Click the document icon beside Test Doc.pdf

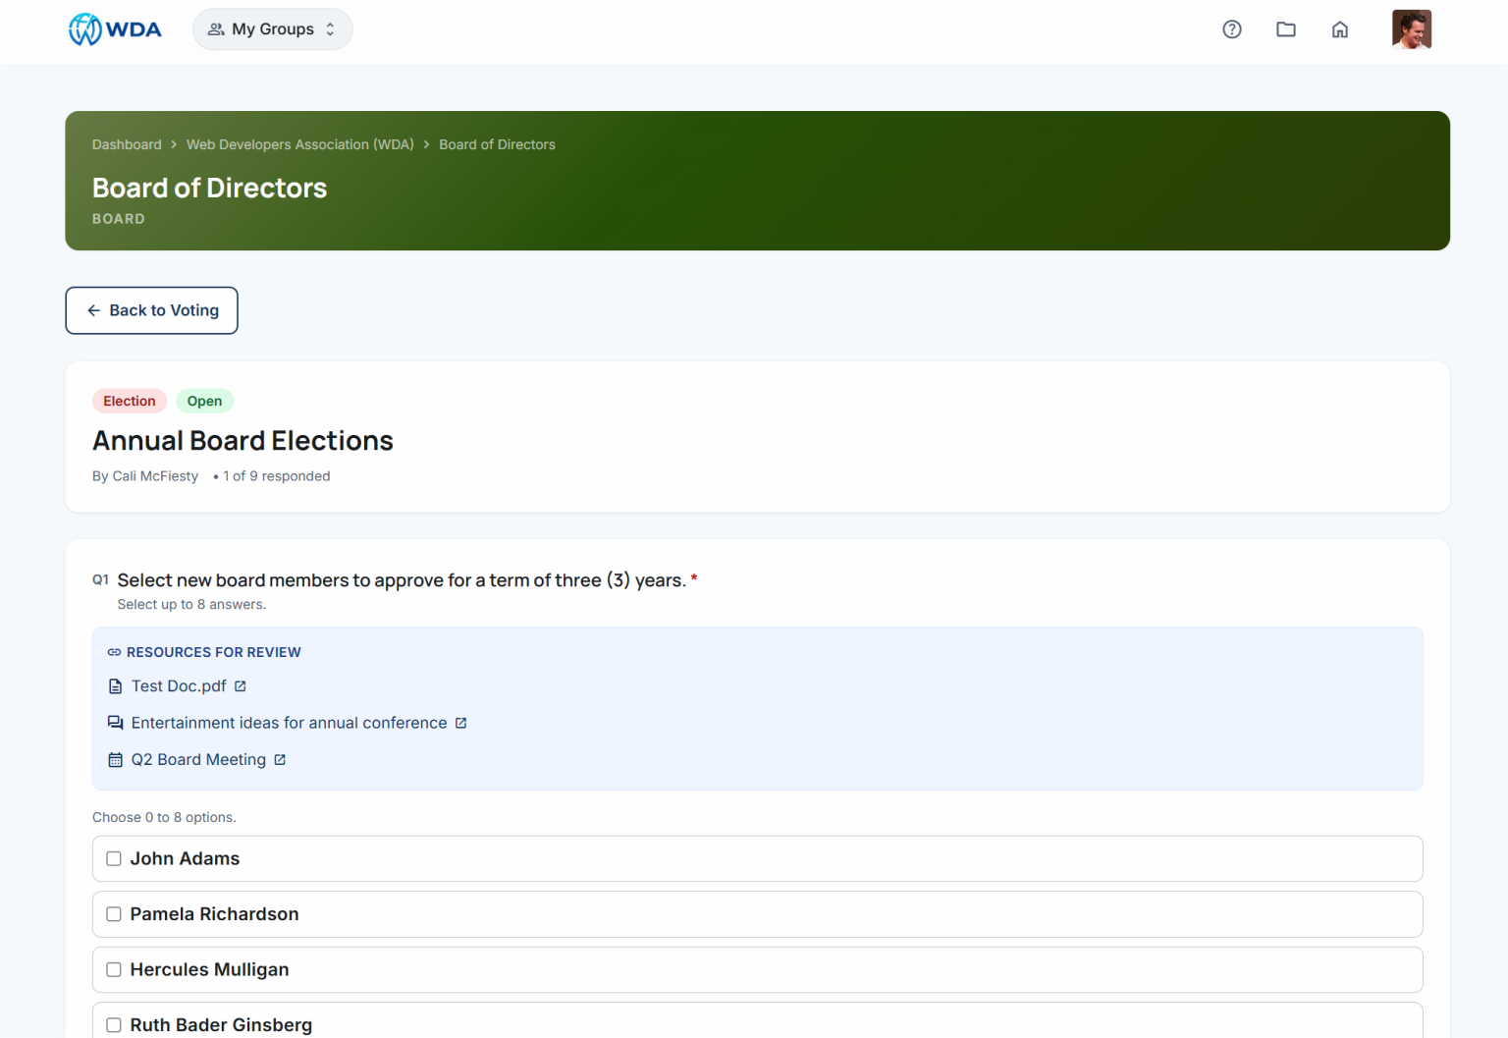(x=115, y=686)
